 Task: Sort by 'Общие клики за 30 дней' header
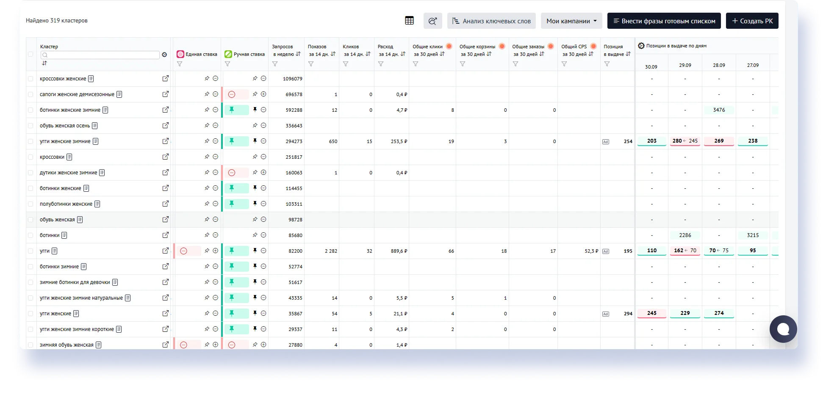point(442,54)
